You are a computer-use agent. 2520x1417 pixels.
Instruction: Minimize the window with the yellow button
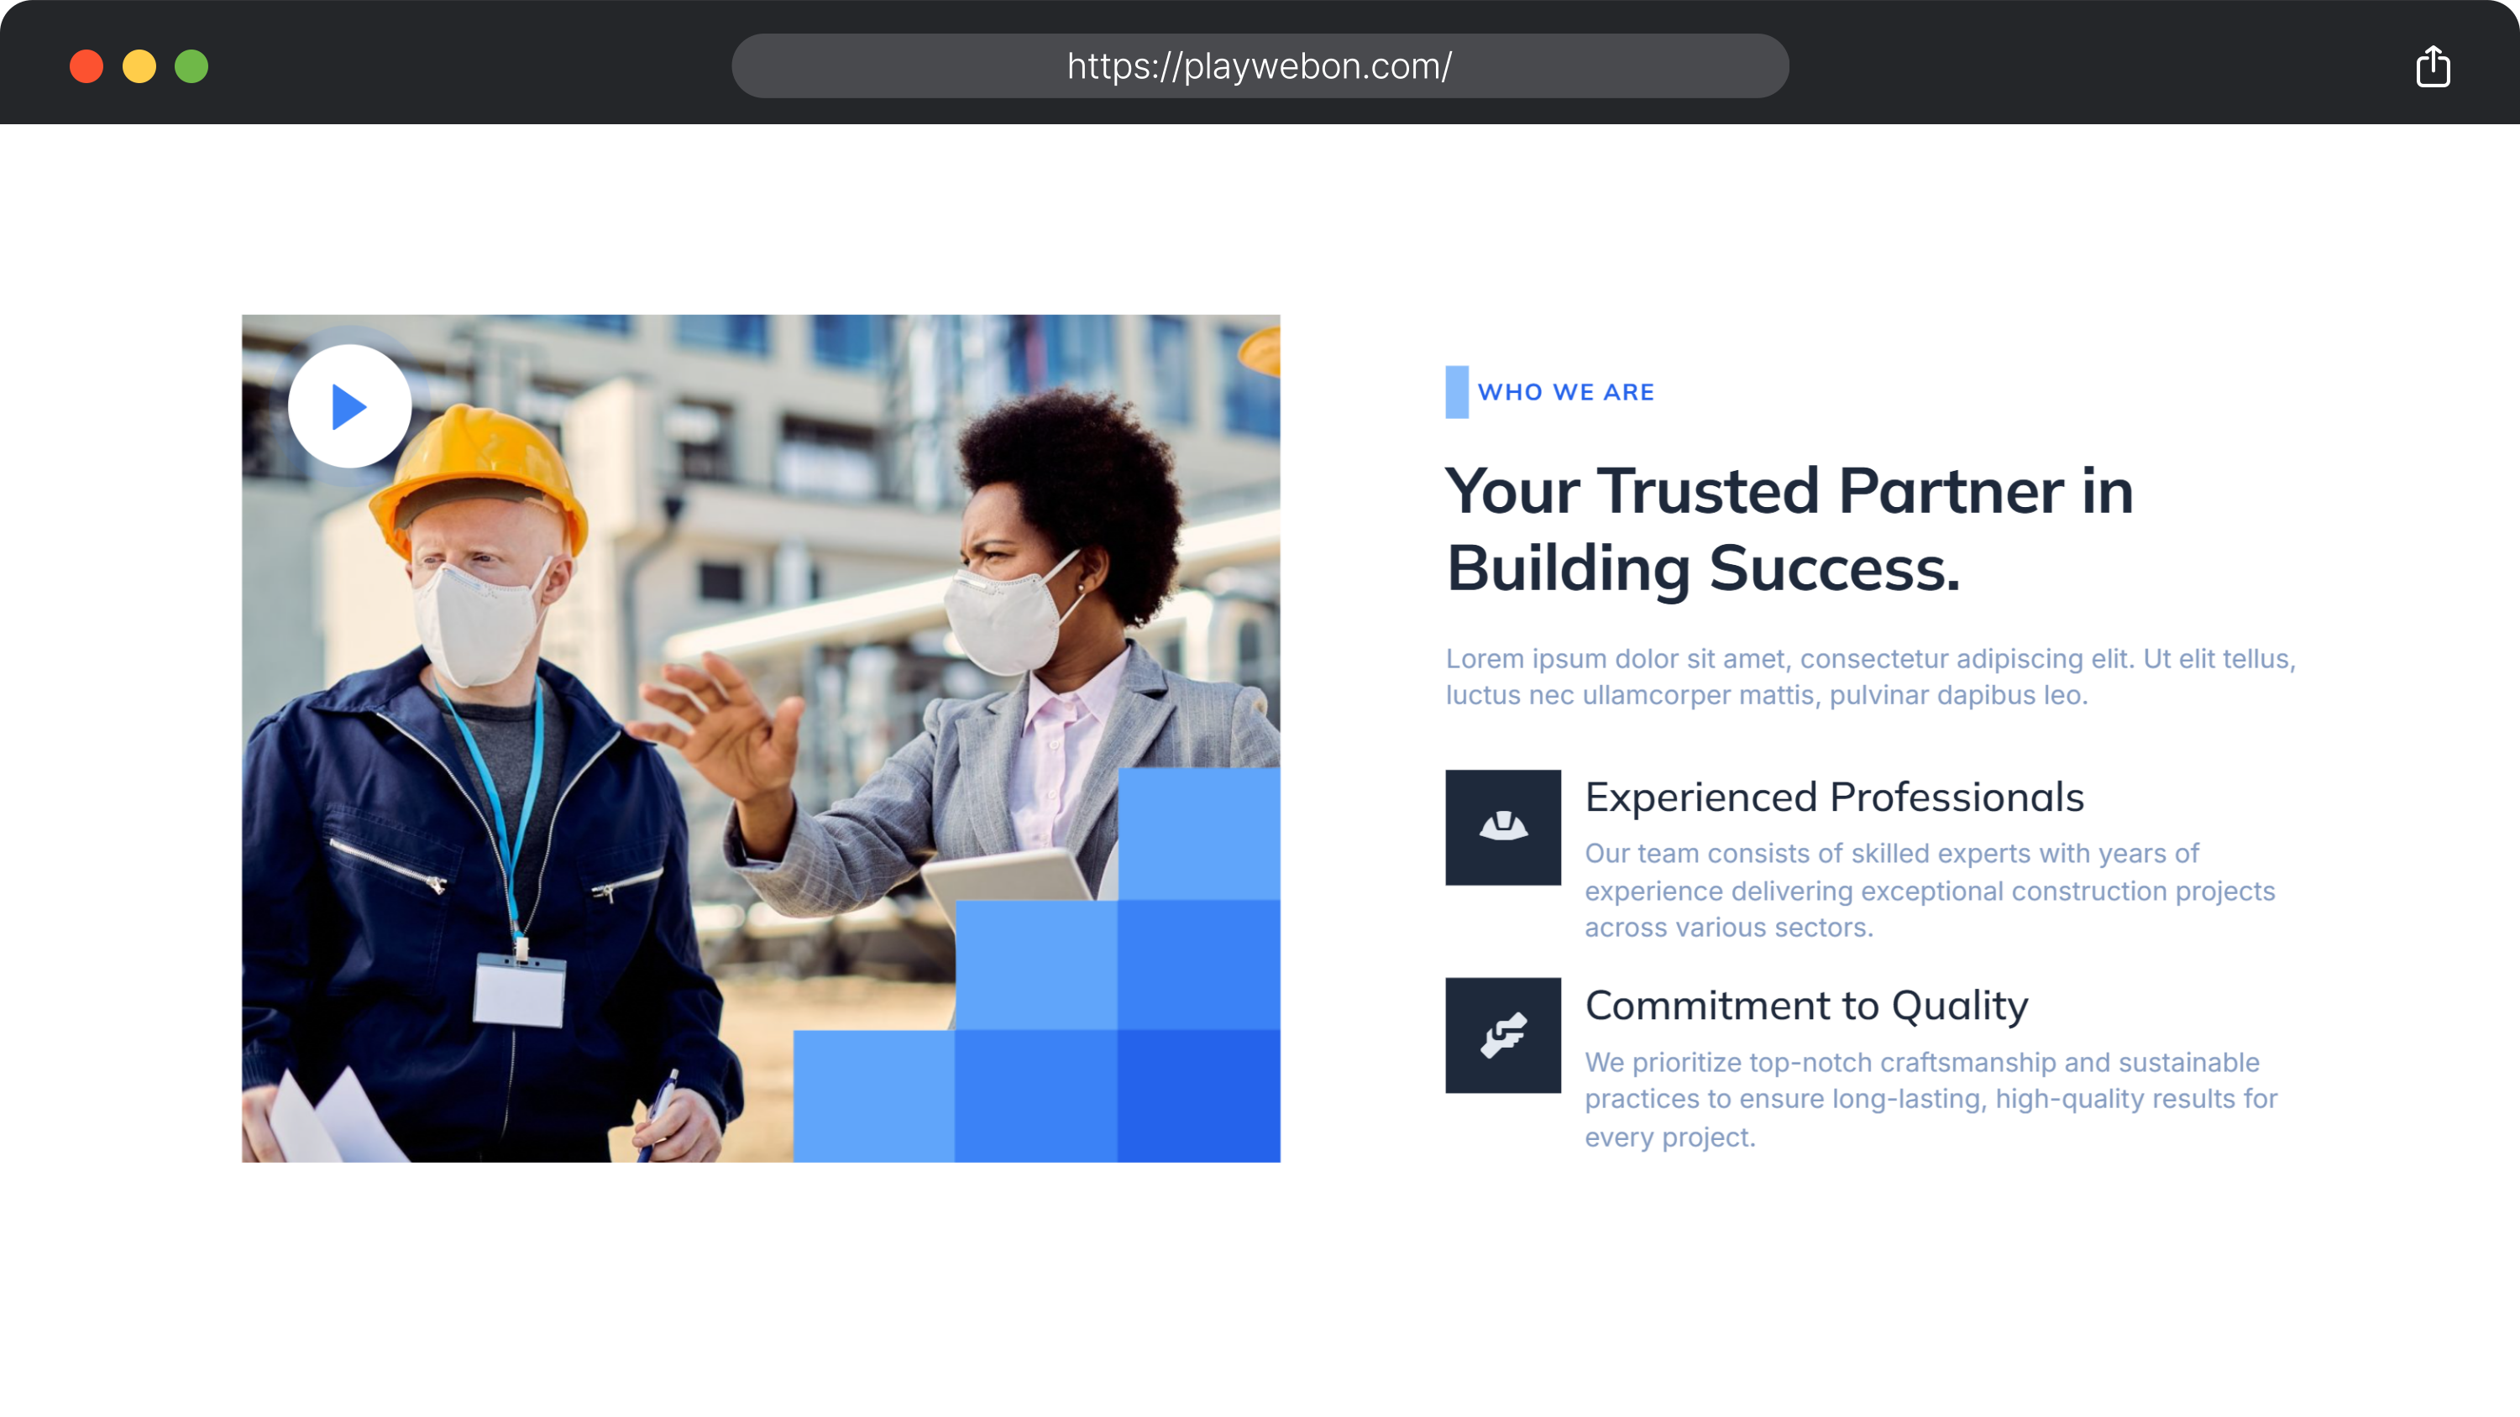pos(139,66)
